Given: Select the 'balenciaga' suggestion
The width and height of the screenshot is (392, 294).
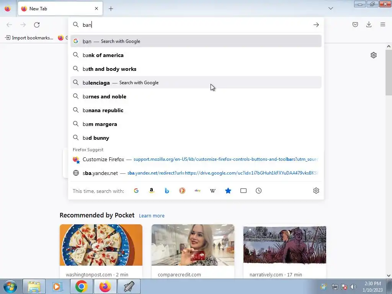Looking at the screenshot, I should [x=196, y=83].
